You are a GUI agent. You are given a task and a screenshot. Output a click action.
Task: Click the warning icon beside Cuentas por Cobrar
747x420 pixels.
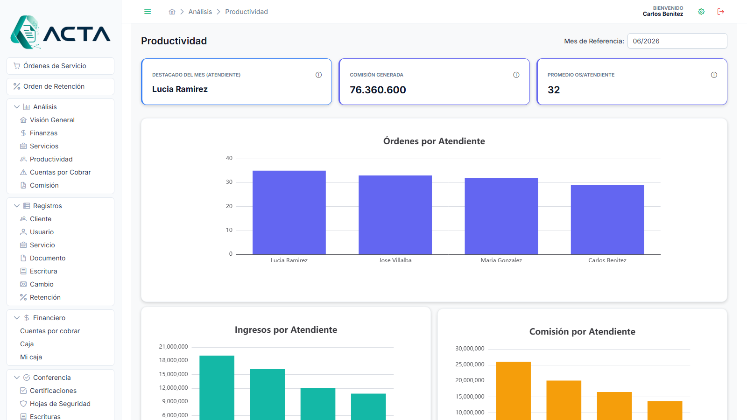[x=23, y=172]
